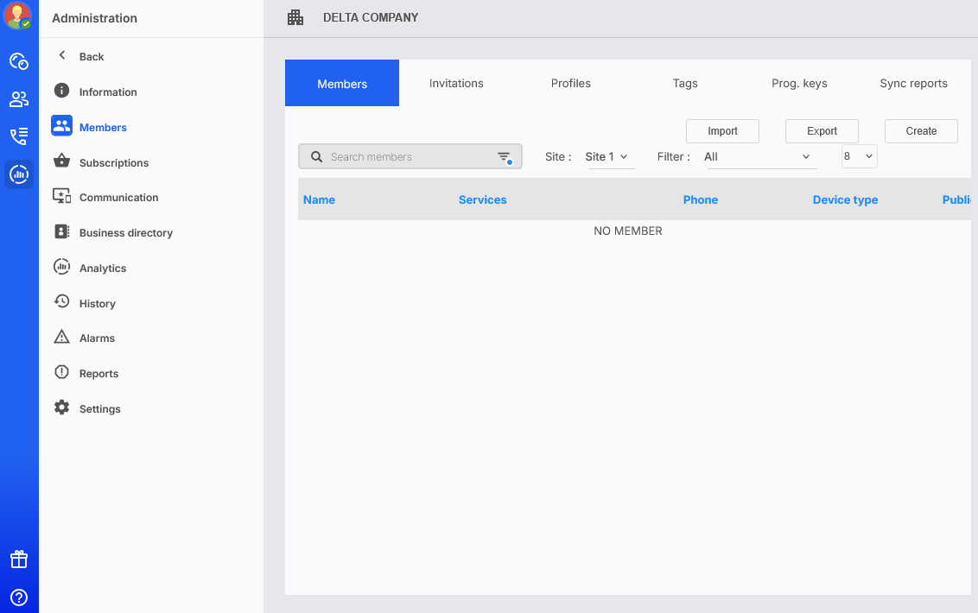Open the Filter All dropdown
Screen dimensions: 978x613
[x=760, y=157]
